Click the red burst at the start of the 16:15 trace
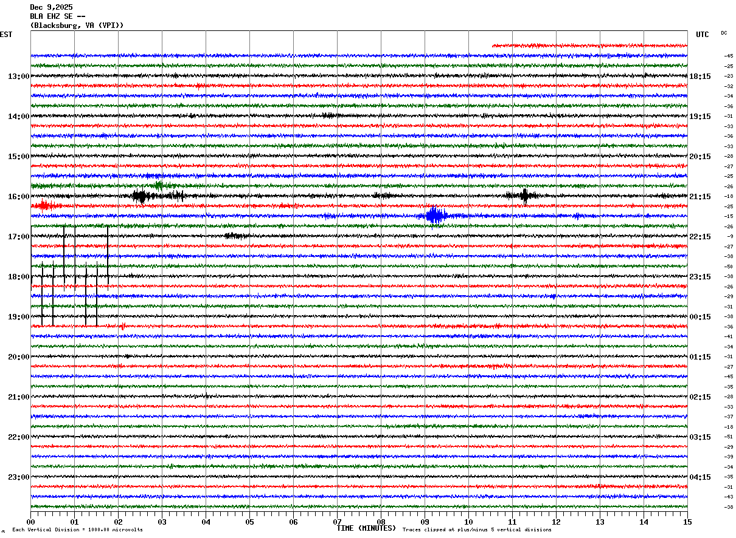The width and height of the screenshot is (736, 538). point(44,206)
